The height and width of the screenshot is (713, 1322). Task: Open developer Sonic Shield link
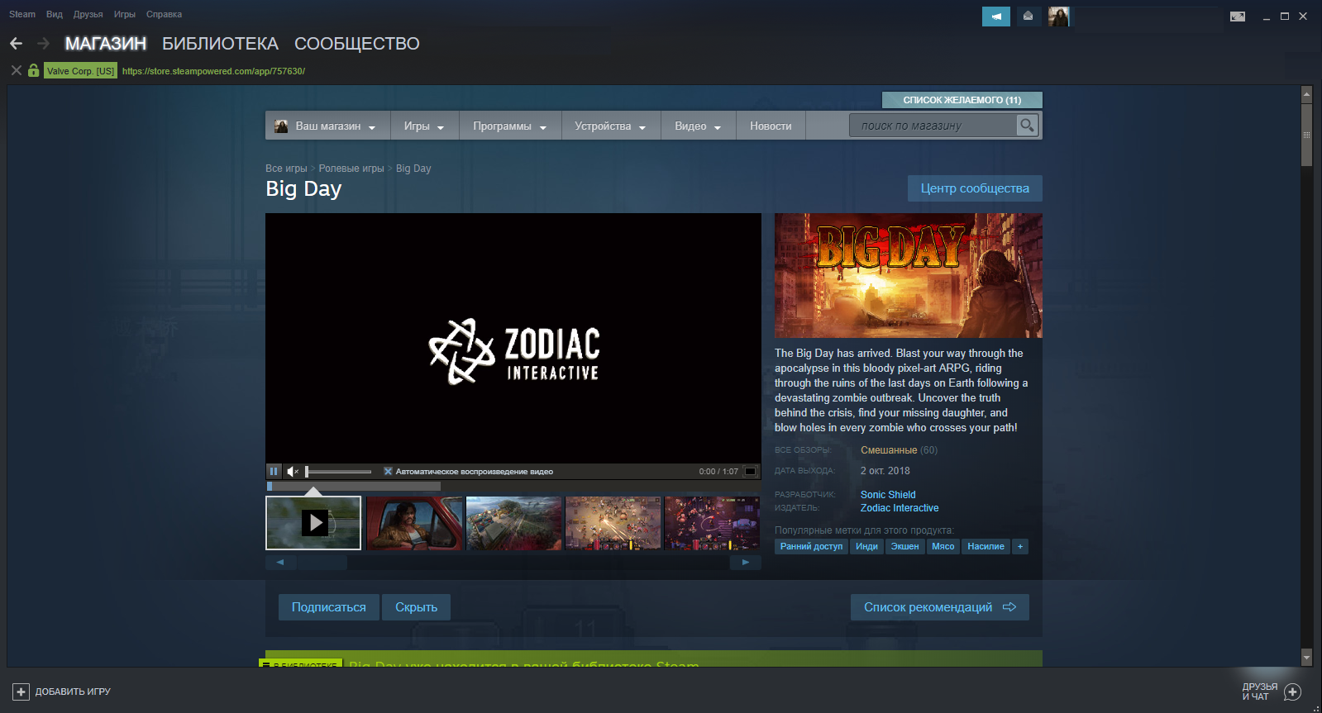(888, 495)
